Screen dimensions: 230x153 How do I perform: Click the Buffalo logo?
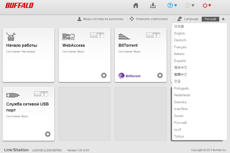point(19,6)
